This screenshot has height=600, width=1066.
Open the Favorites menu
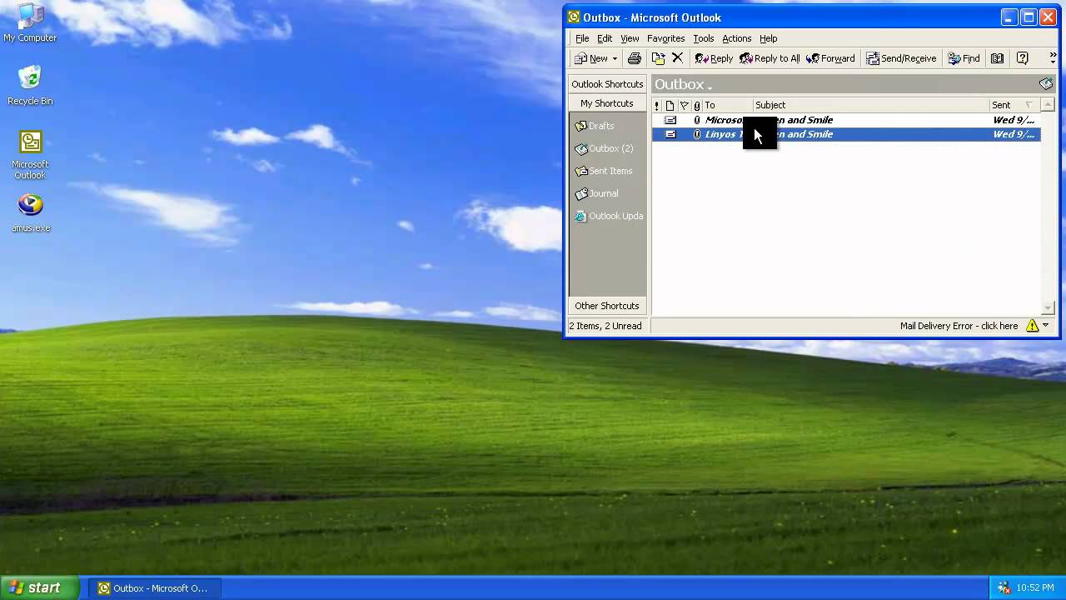pyautogui.click(x=666, y=38)
